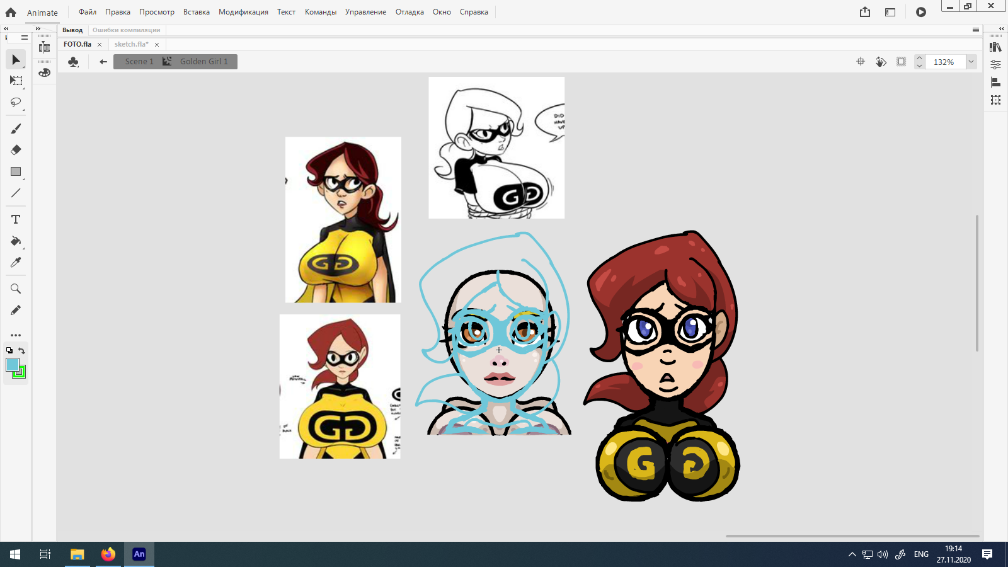Image resolution: width=1008 pixels, height=567 pixels.
Task: Expand the right side panels dock
Action: click(1001, 28)
